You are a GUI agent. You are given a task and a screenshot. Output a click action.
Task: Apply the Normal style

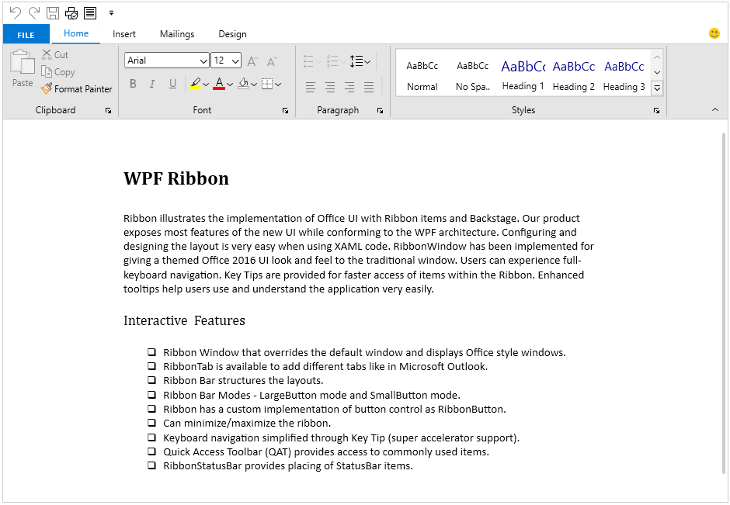click(422, 75)
